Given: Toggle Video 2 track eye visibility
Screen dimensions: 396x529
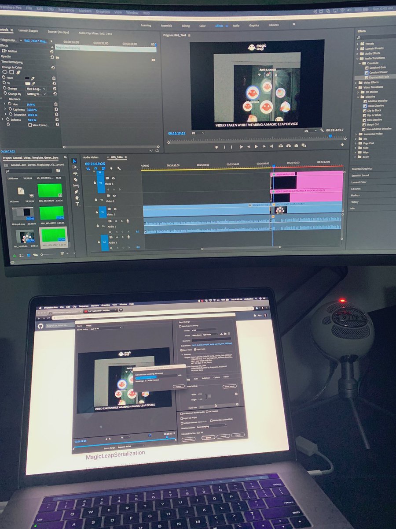Looking at the screenshot, I should pos(115,195).
